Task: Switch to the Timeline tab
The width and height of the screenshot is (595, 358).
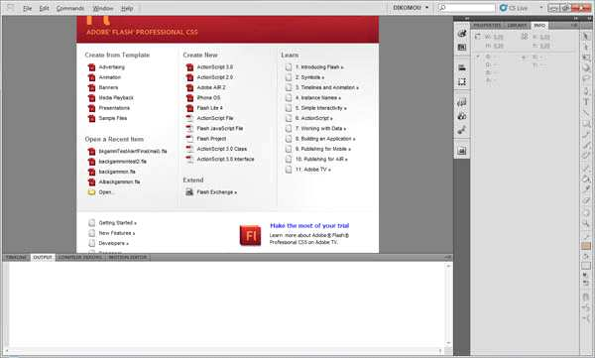Action: pos(16,258)
